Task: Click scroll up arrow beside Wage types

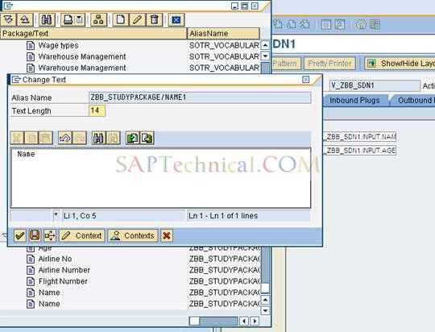Action: [x=265, y=45]
